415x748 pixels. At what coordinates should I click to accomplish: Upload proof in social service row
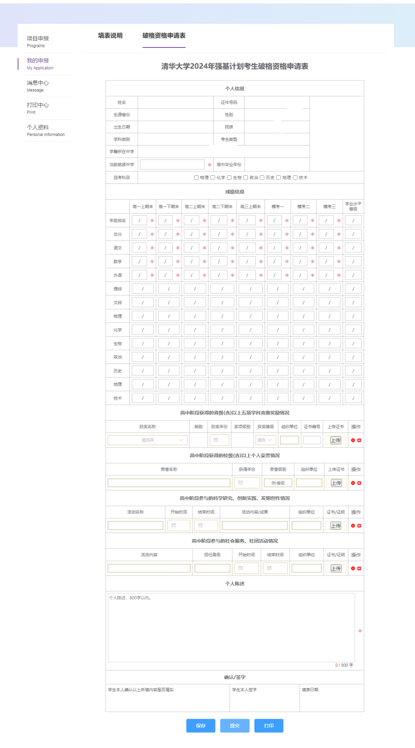(336, 568)
